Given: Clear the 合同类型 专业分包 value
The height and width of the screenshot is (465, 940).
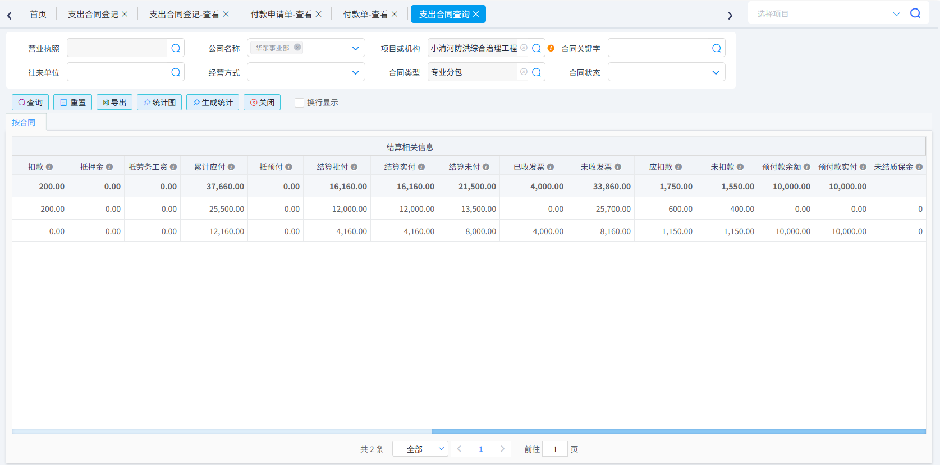Looking at the screenshot, I should [524, 72].
